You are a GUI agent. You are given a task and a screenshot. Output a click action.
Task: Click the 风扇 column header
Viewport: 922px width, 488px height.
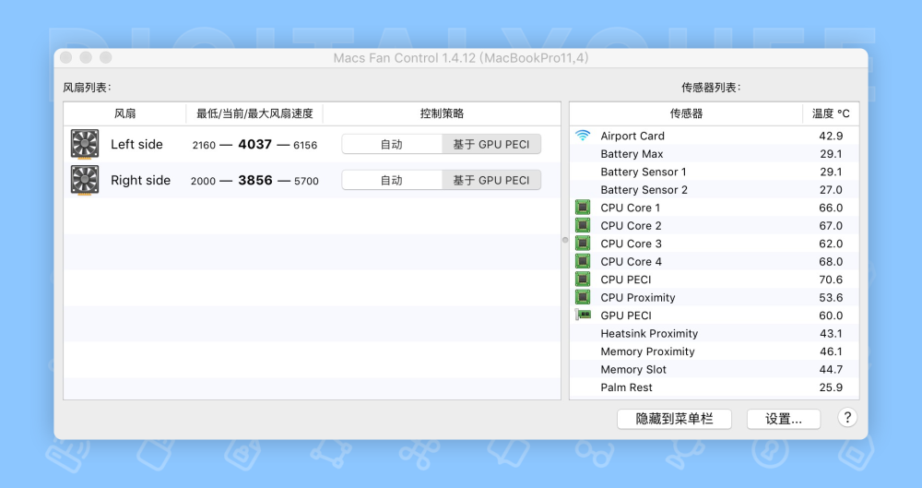124,113
